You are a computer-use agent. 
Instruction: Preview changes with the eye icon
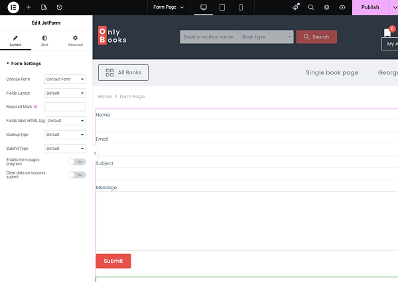[x=342, y=7]
